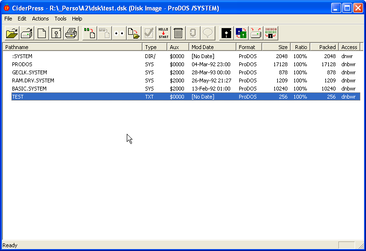Close the CiderPress window
Image resolution: width=366 pixels, height=251 pixels.
tap(358, 8)
